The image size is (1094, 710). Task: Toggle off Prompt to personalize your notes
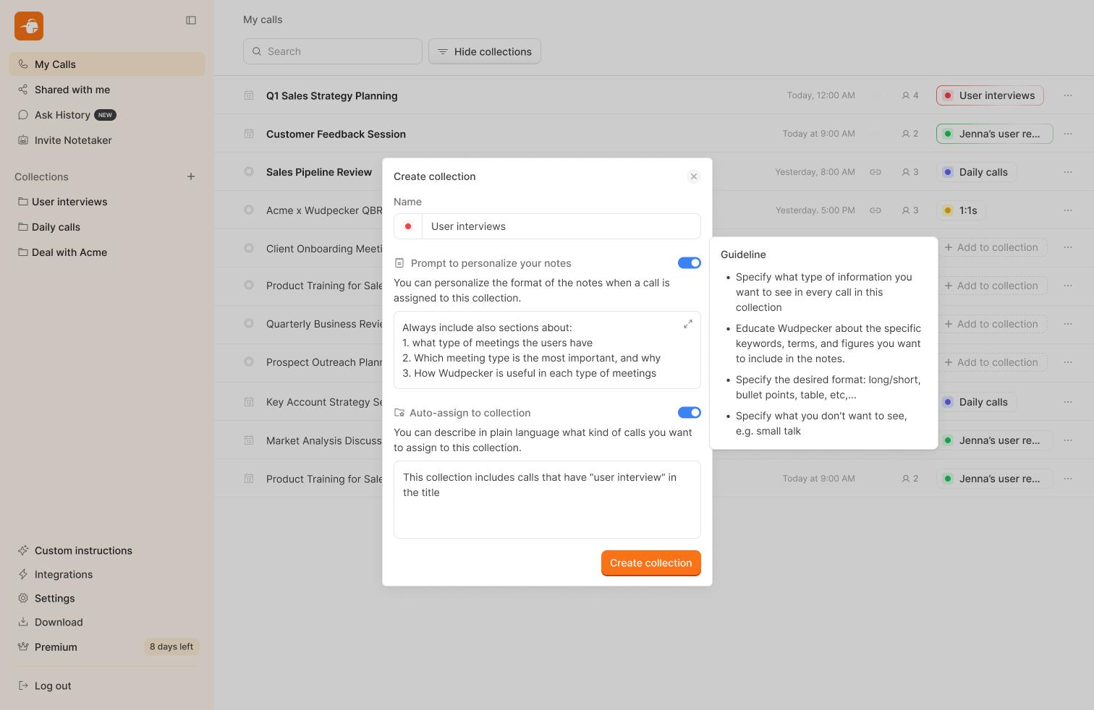click(689, 263)
